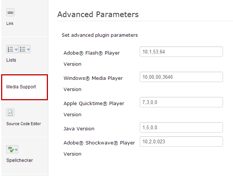This screenshot has width=233, height=176.
Task: Select the numbered list icon
Action: tap(10, 49)
